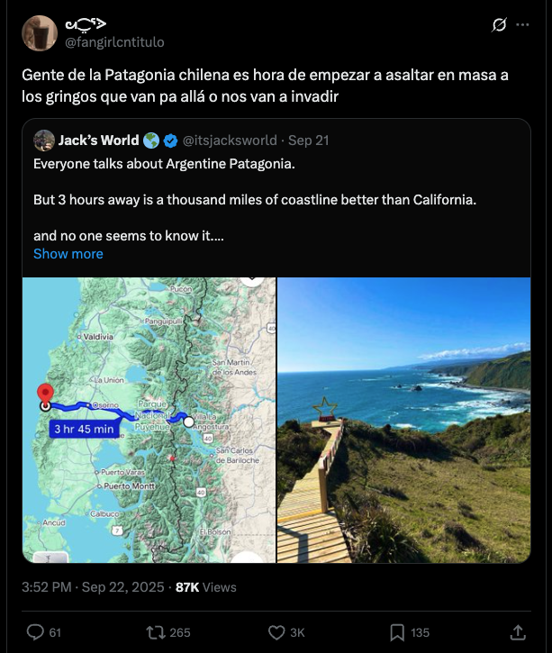Bookmark the post with bookmark icon

click(x=397, y=632)
